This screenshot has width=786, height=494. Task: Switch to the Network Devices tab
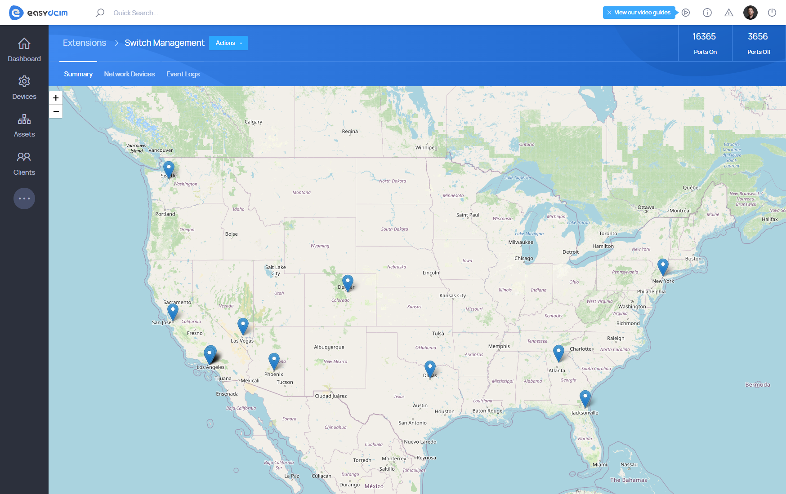pos(130,74)
